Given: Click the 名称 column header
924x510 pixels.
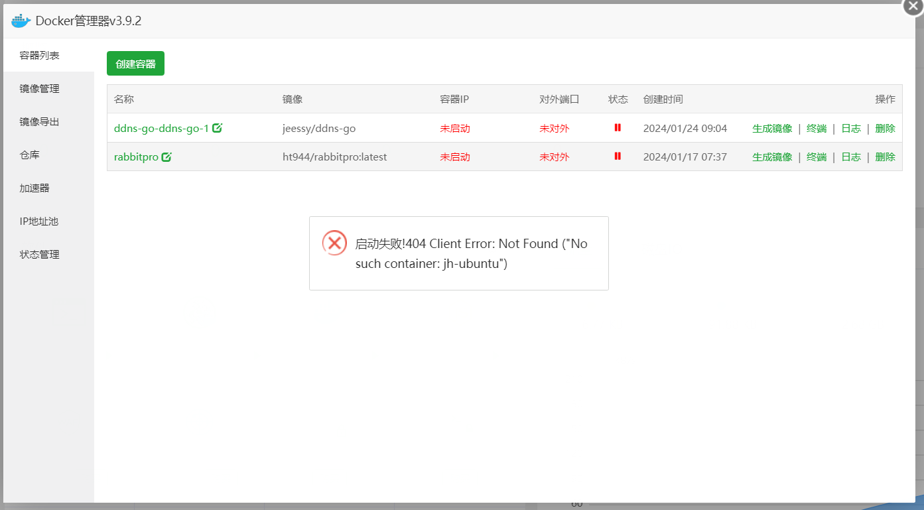Looking at the screenshot, I should (124, 99).
